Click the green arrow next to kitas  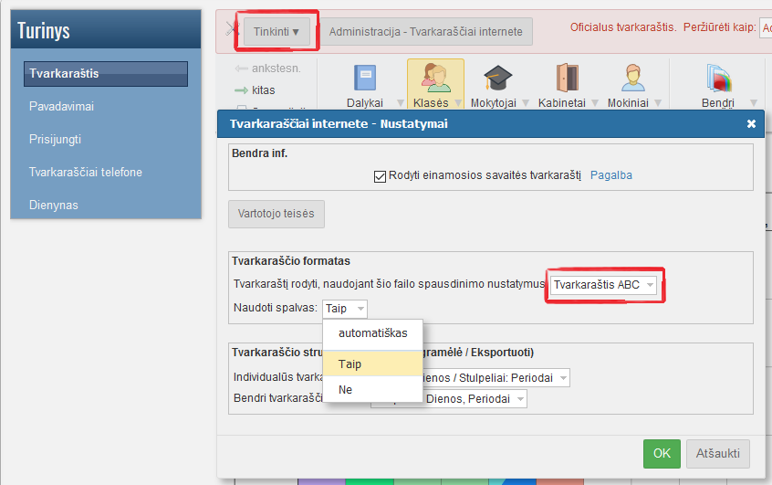click(241, 90)
